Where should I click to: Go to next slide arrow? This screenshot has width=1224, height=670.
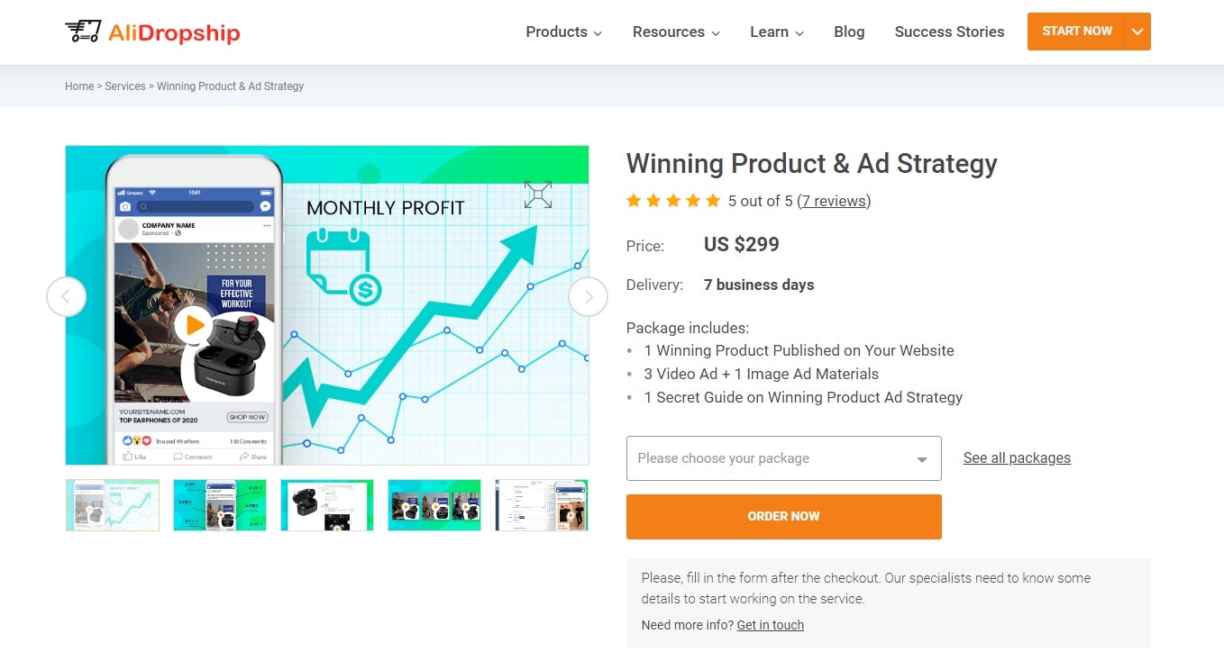pyautogui.click(x=588, y=296)
